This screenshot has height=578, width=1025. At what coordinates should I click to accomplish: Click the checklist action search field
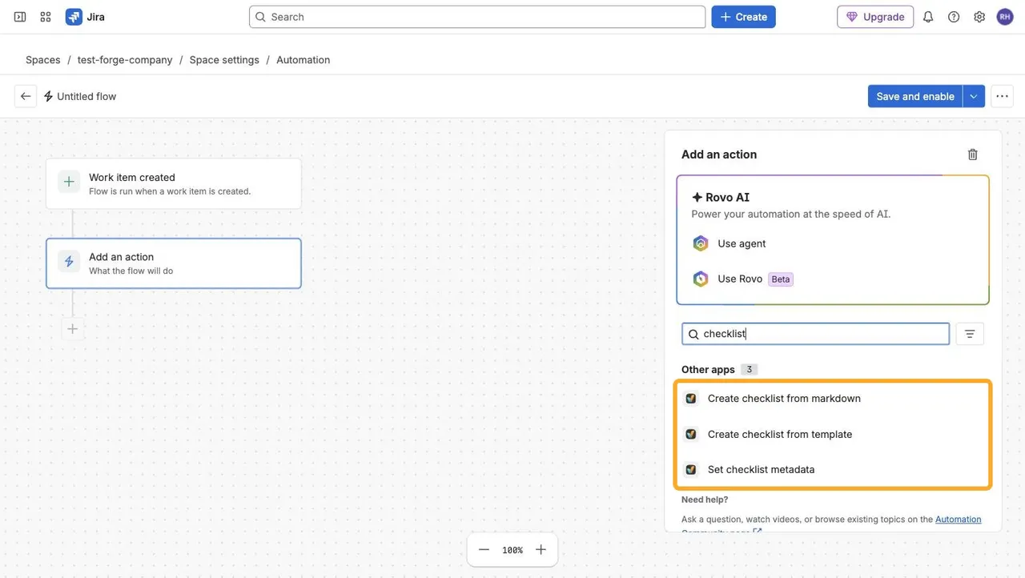(x=815, y=334)
